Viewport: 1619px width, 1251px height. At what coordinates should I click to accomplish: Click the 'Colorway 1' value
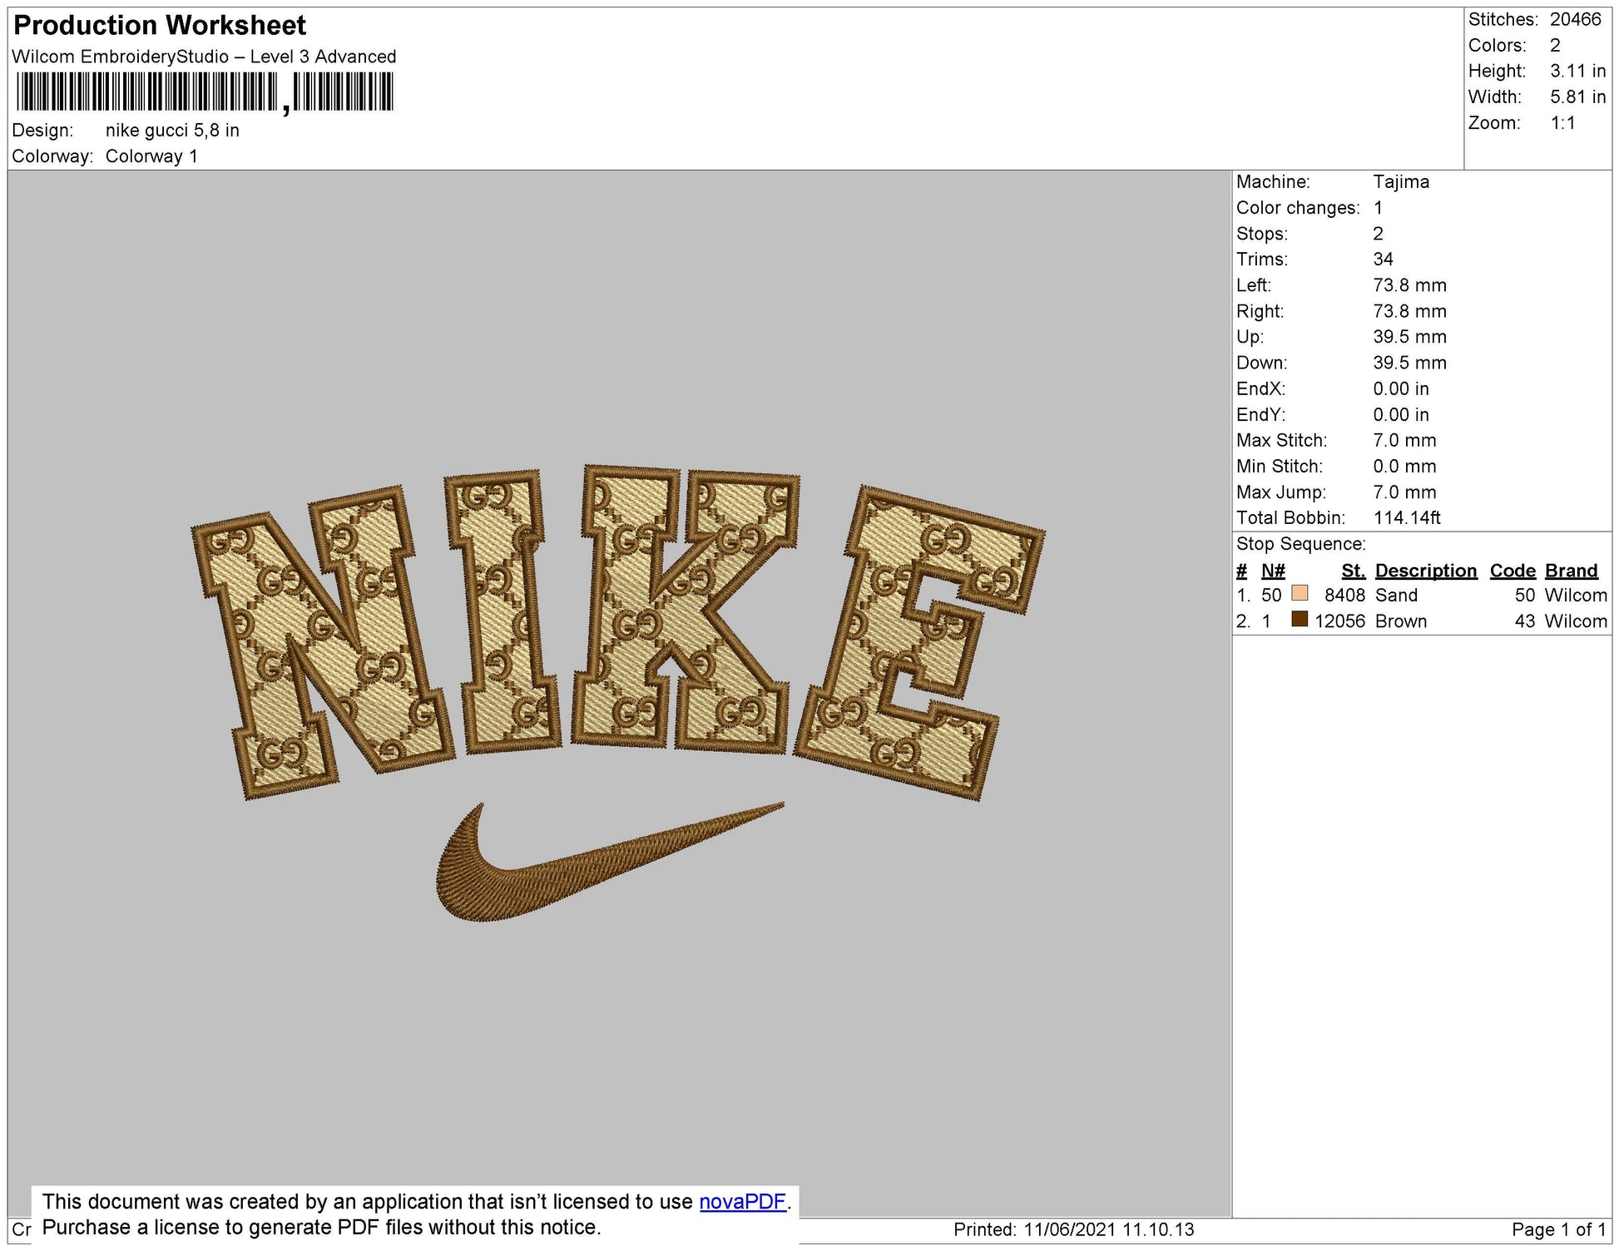tap(151, 156)
